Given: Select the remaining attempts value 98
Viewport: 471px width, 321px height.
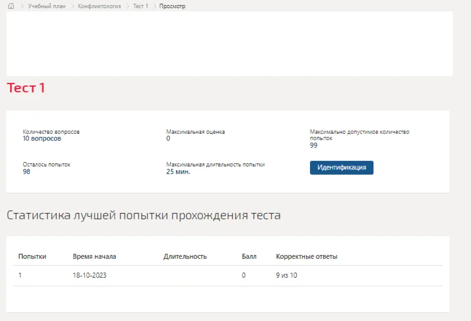Looking at the screenshot, I should pos(26,171).
